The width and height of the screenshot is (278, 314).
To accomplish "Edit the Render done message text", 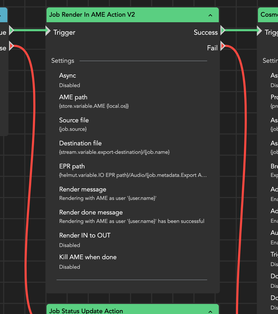I will [x=132, y=221].
